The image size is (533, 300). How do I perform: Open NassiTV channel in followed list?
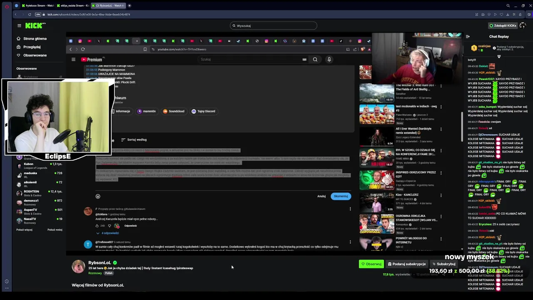[40, 220]
